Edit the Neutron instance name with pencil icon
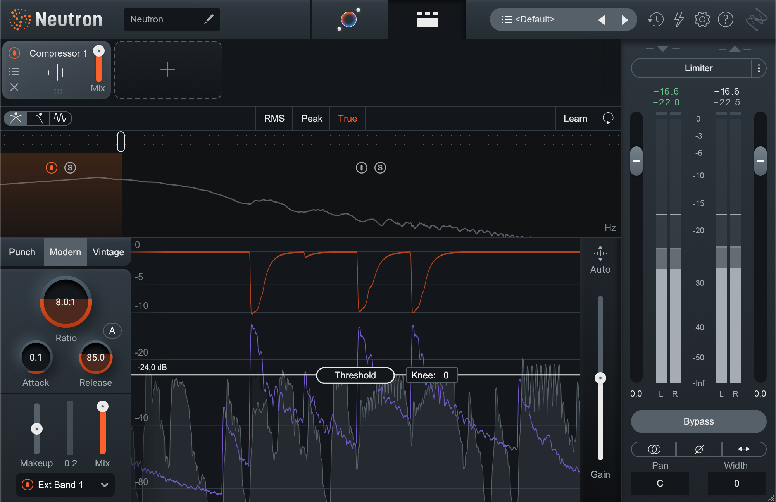This screenshot has width=776, height=502. coord(209,19)
